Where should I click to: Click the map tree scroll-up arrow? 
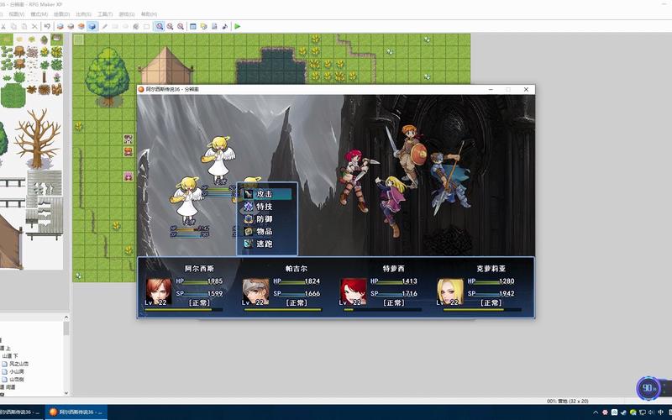66,318
